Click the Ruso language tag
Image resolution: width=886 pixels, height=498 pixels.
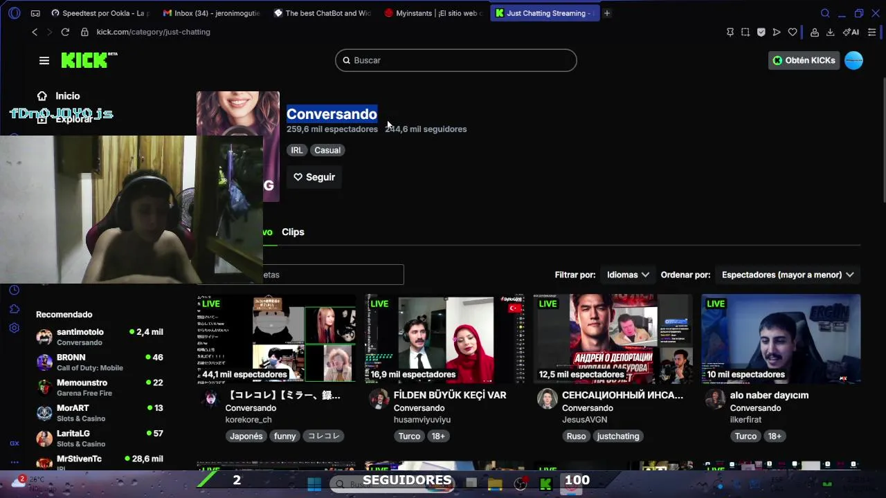tap(576, 436)
